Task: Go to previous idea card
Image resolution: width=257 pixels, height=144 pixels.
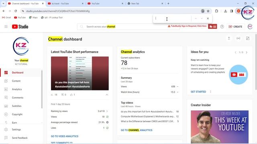Action: 236,52
